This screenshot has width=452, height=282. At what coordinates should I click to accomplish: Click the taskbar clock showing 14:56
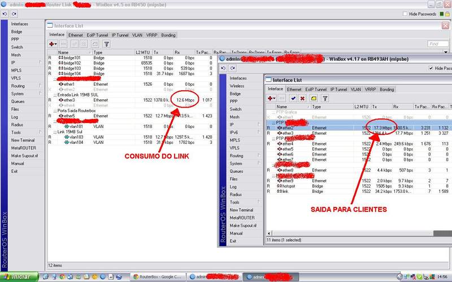(442, 277)
